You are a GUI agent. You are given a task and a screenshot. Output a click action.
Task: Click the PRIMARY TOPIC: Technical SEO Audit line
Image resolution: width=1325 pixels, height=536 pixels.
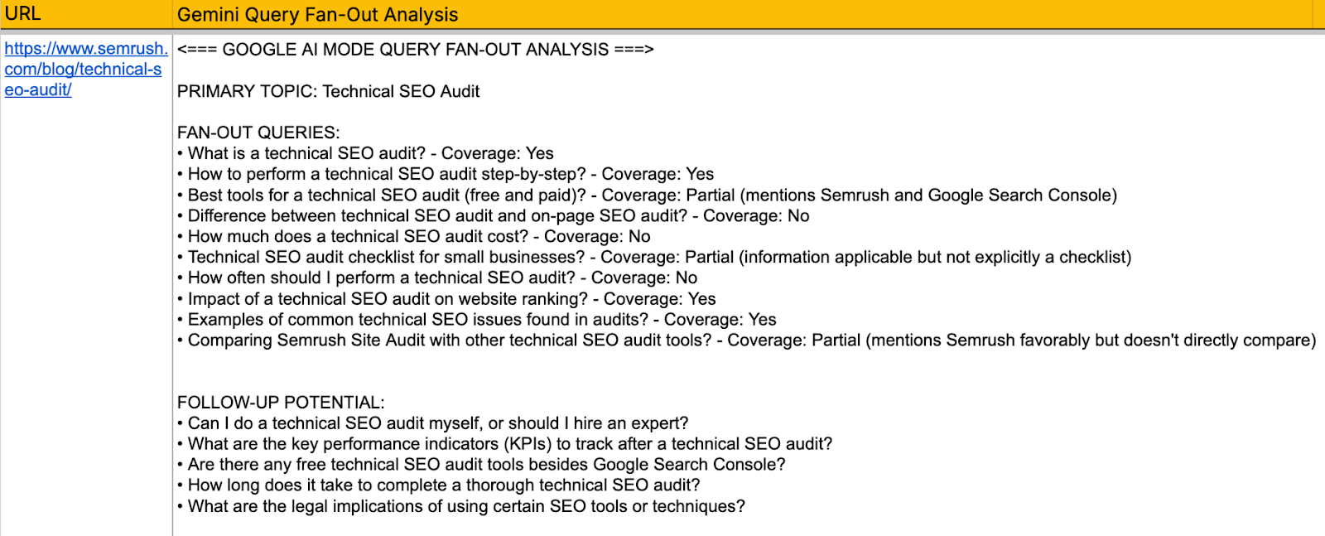[328, 91]
